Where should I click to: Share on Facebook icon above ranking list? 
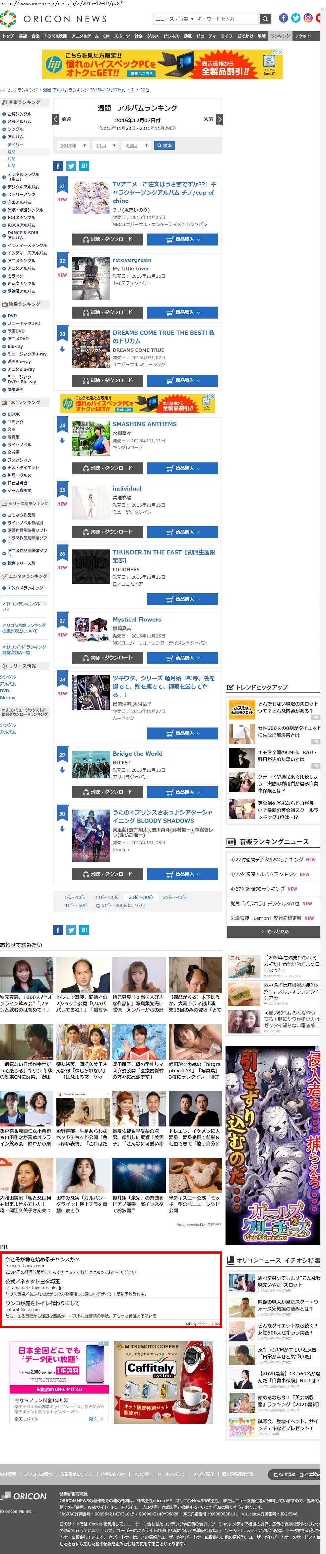click(x=58, y=166)
